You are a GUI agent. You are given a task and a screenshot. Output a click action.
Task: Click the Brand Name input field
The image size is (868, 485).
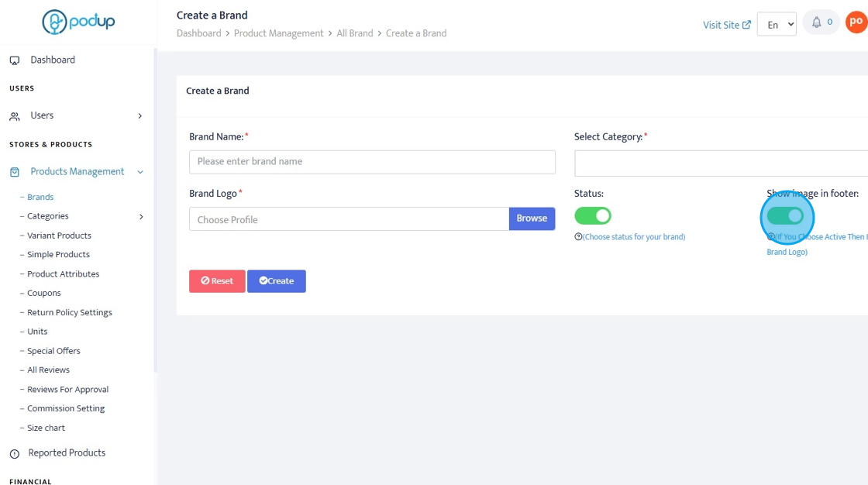click(x=372, y=162)
